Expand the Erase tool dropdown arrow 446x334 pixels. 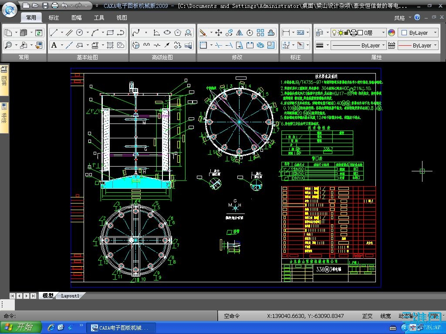pyautogui.click(x=211, y=33)
